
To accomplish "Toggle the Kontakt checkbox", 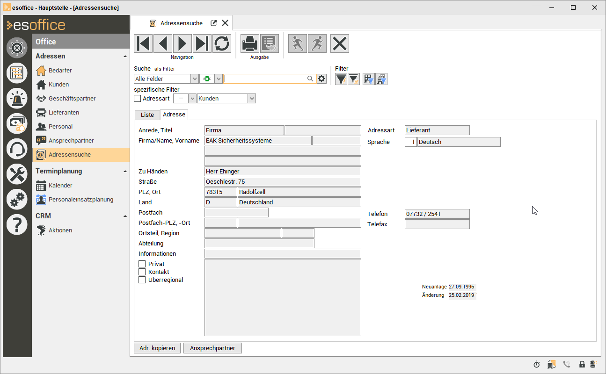I will click(142, 272).
